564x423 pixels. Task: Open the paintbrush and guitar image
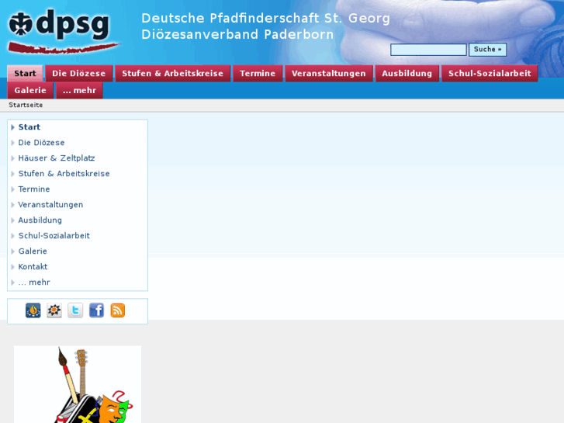pyautogui.click(x=78, y=384)
